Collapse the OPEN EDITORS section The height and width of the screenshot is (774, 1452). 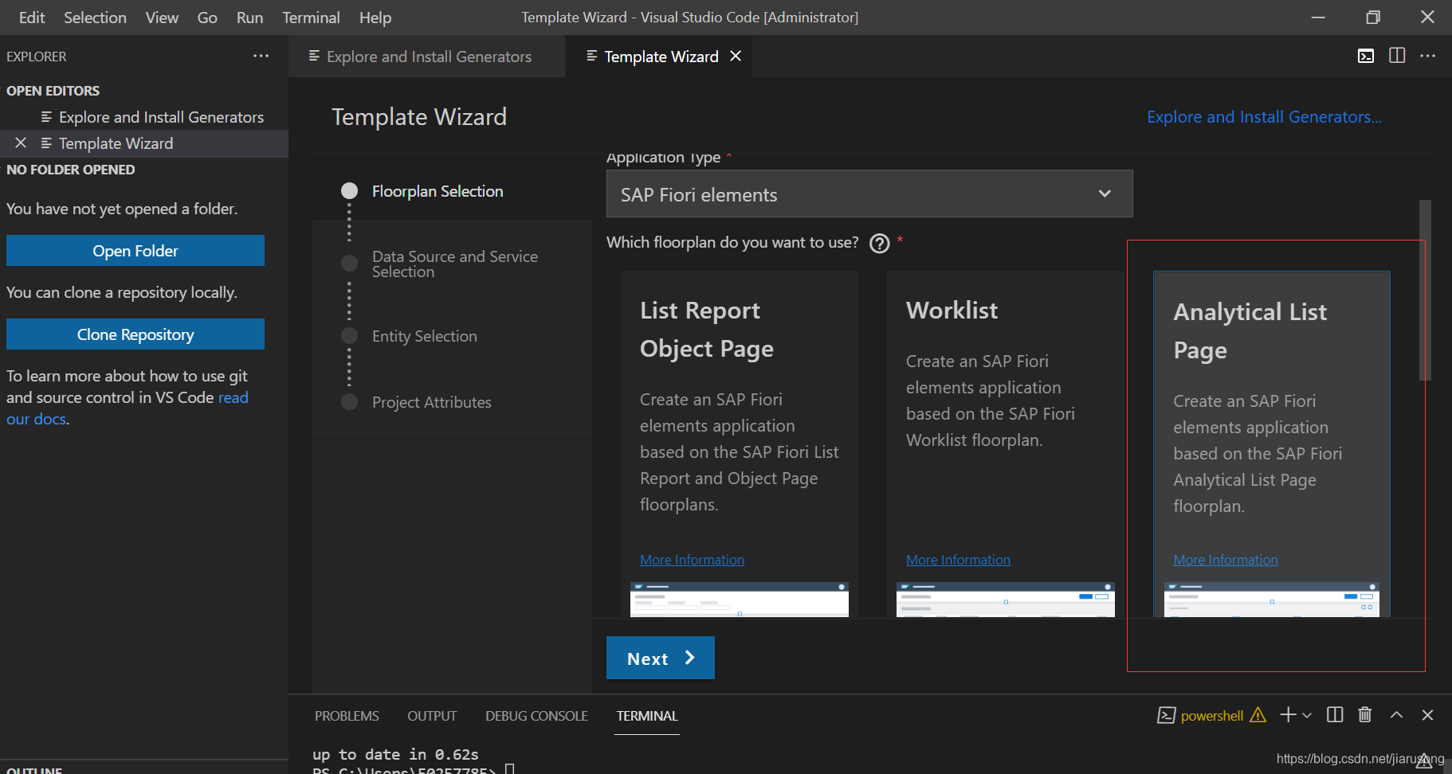53,91
